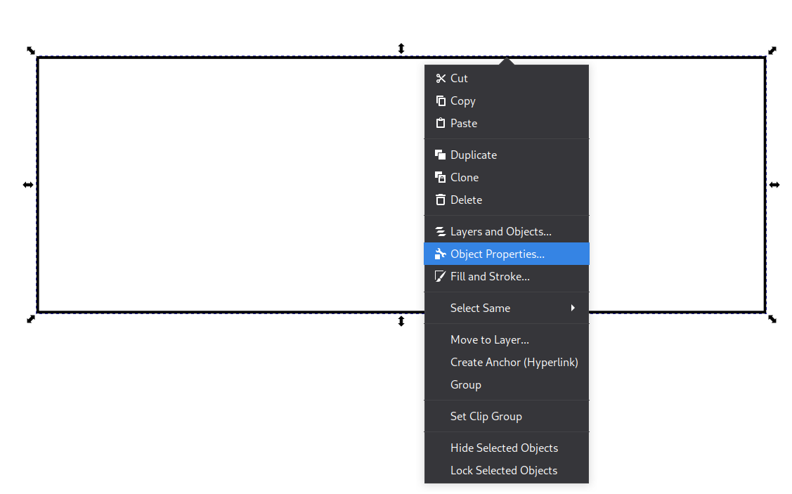
Task: Click the Duplicate icon
Action: 441,155
